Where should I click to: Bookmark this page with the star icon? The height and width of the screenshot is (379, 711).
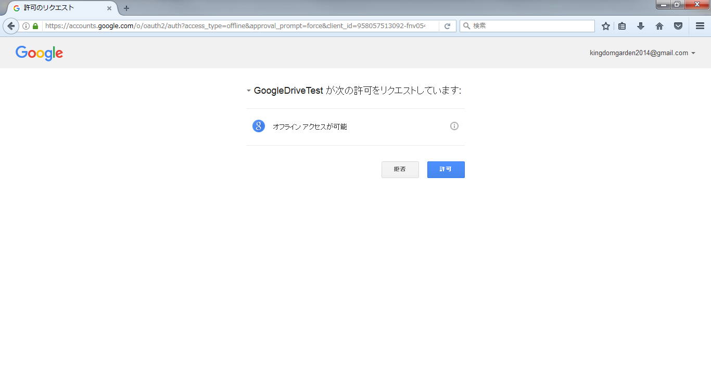(606, 26)
